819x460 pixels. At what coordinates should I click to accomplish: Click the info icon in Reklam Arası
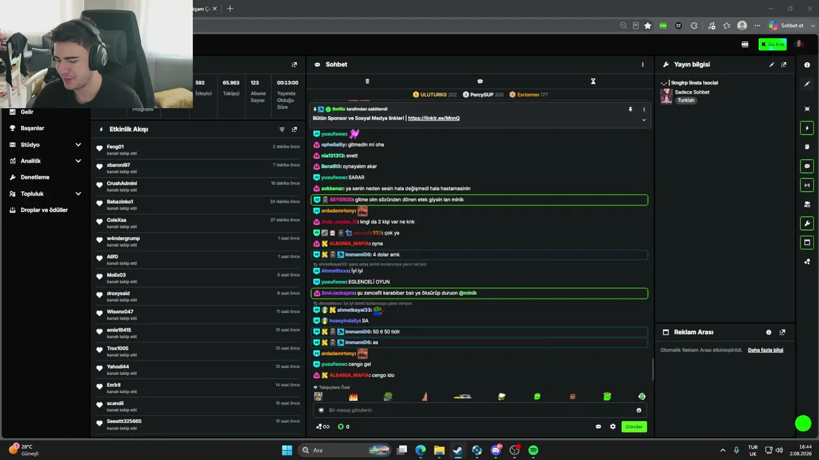click(x=769, y=332)
